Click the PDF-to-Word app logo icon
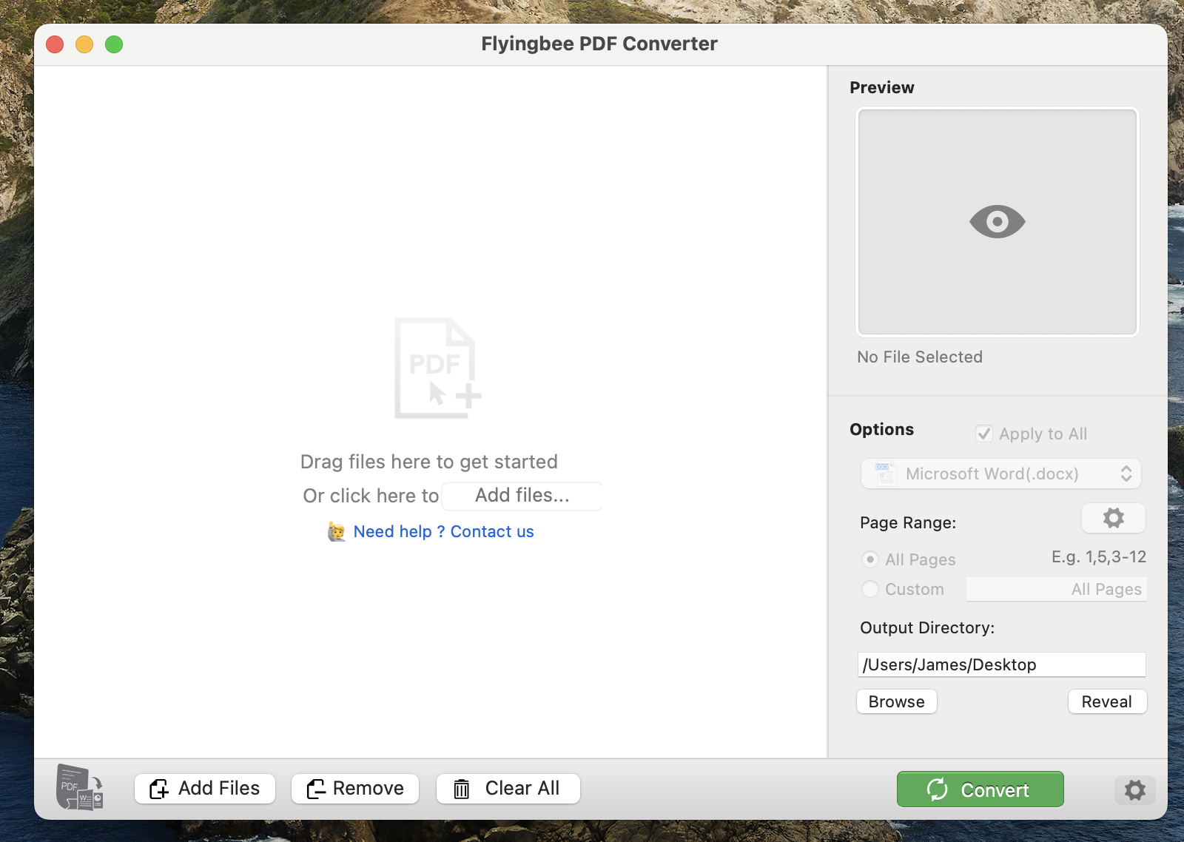Screen dimensions: 1184x842 (x=80, y=787)
